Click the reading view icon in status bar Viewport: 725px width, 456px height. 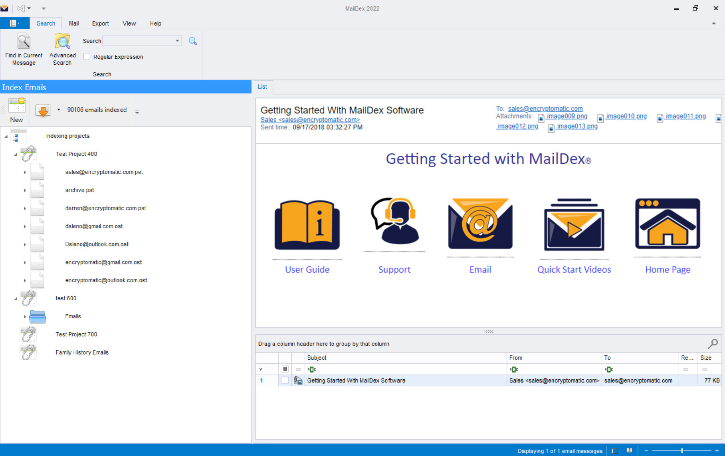tap(629, 451)
